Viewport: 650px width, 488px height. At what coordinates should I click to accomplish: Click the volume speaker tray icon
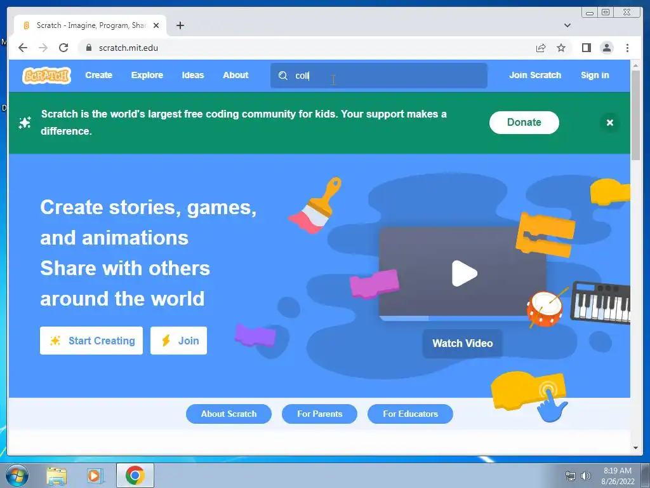[585, 475]
